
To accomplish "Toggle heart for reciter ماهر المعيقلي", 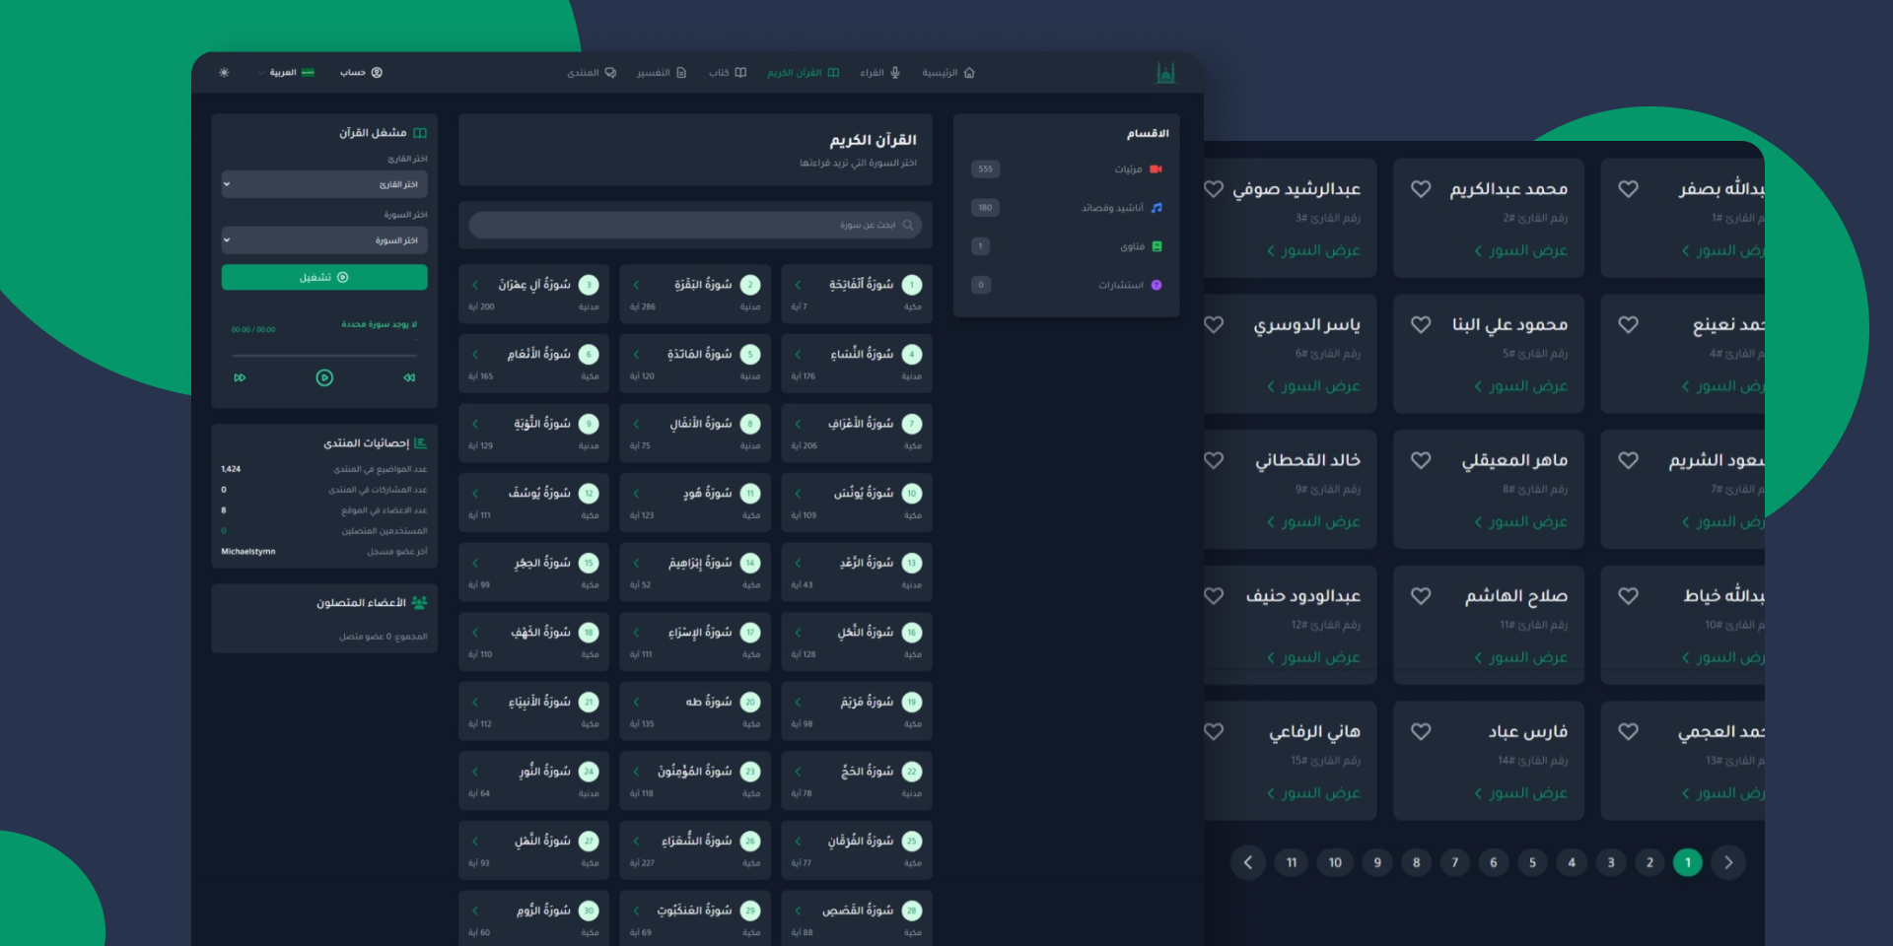I will [x=1421, y=460].
